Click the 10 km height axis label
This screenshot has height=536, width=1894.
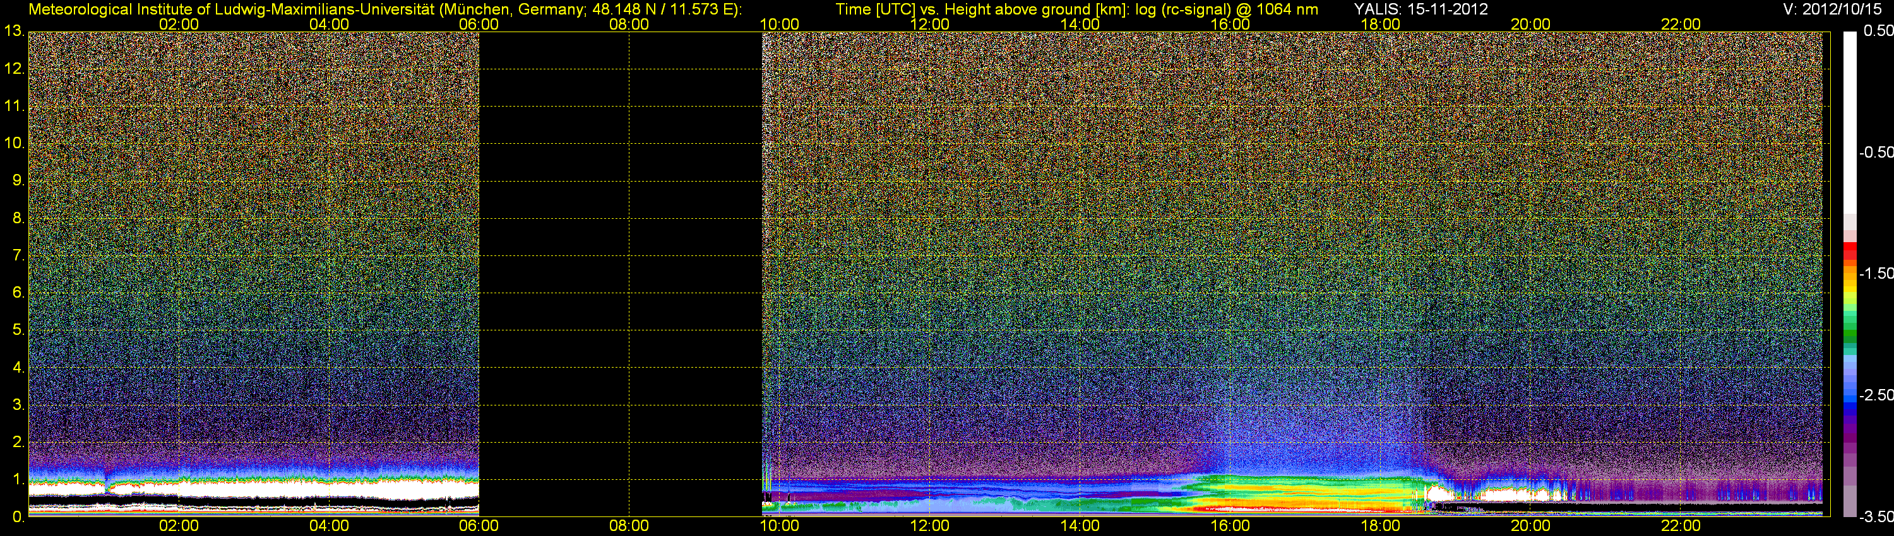tap(13, 143)
